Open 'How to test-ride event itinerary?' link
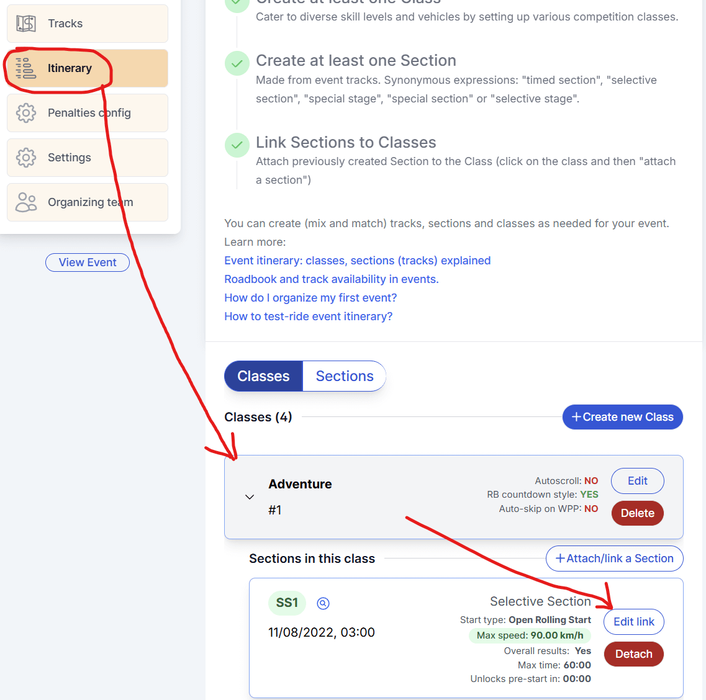This screenshot has width=706, height=700. [x=308, y=316]
